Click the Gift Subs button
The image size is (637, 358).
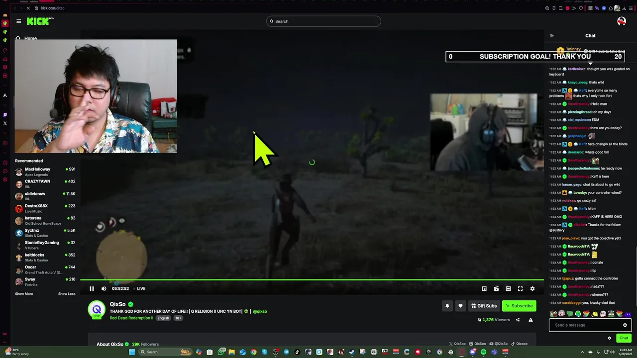484,306
